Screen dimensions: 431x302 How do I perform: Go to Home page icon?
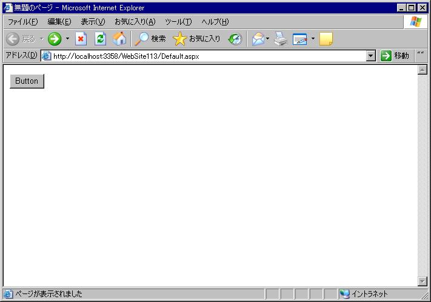tap(119, 39)
